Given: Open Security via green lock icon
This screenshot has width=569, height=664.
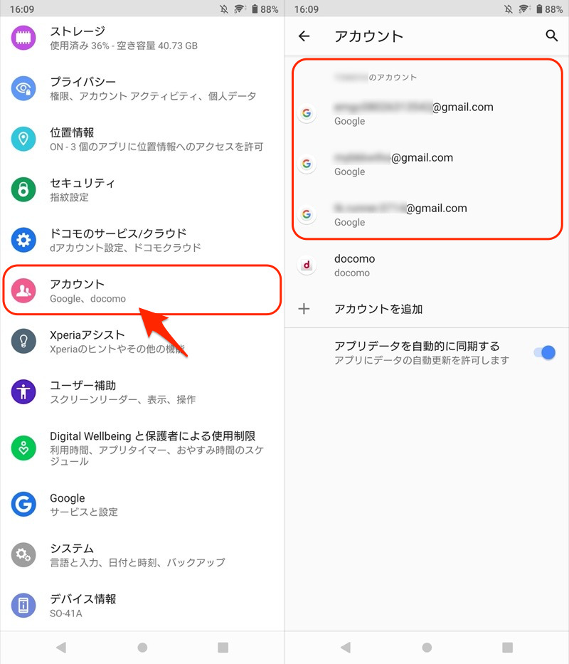Looking at the screenshot, I should pos(23,189).
